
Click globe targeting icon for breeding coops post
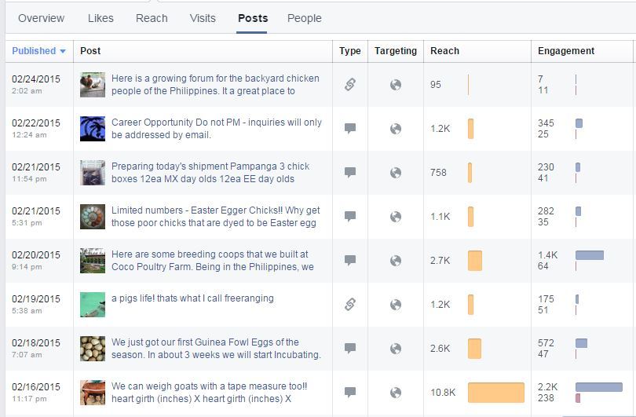point(396,260)
